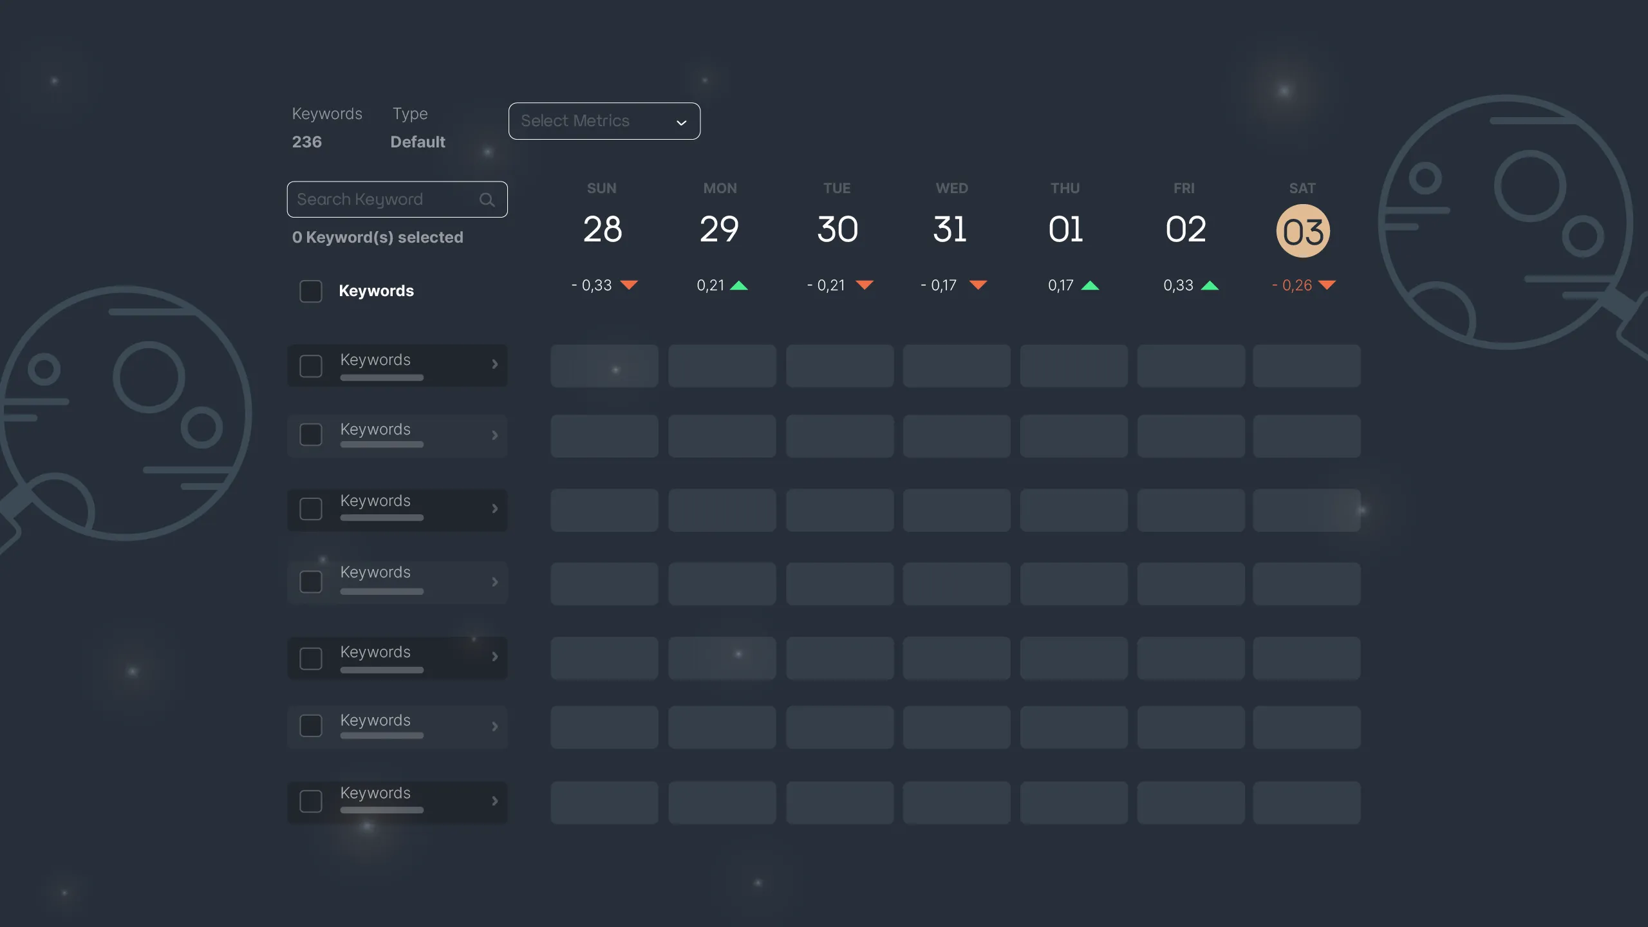Screen dimensions: 1648x927
Task: Click the green up arrow beside Friday's 0,33
Action: 1210,285
